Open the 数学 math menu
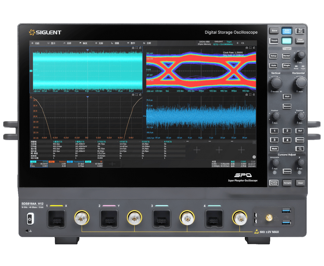This screenshot has height=266, width=324. tap(131, 43)
